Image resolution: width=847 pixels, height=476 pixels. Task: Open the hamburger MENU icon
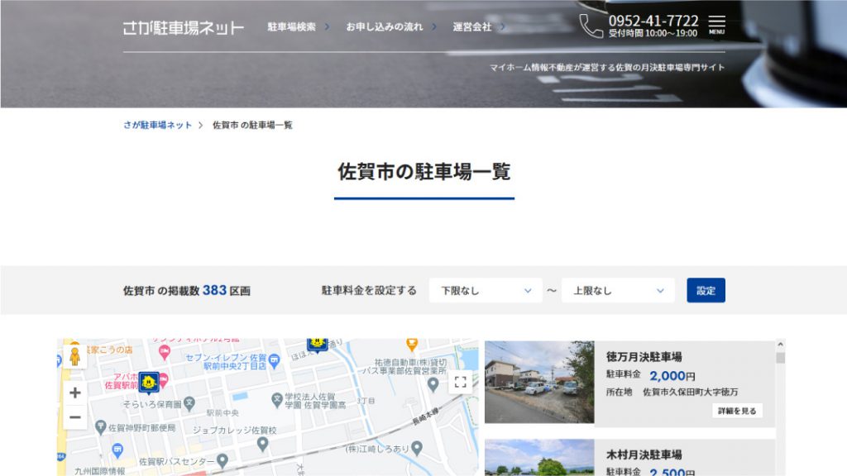(x=716, y=25)
